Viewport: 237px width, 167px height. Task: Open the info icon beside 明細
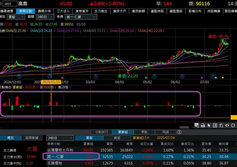179,132
